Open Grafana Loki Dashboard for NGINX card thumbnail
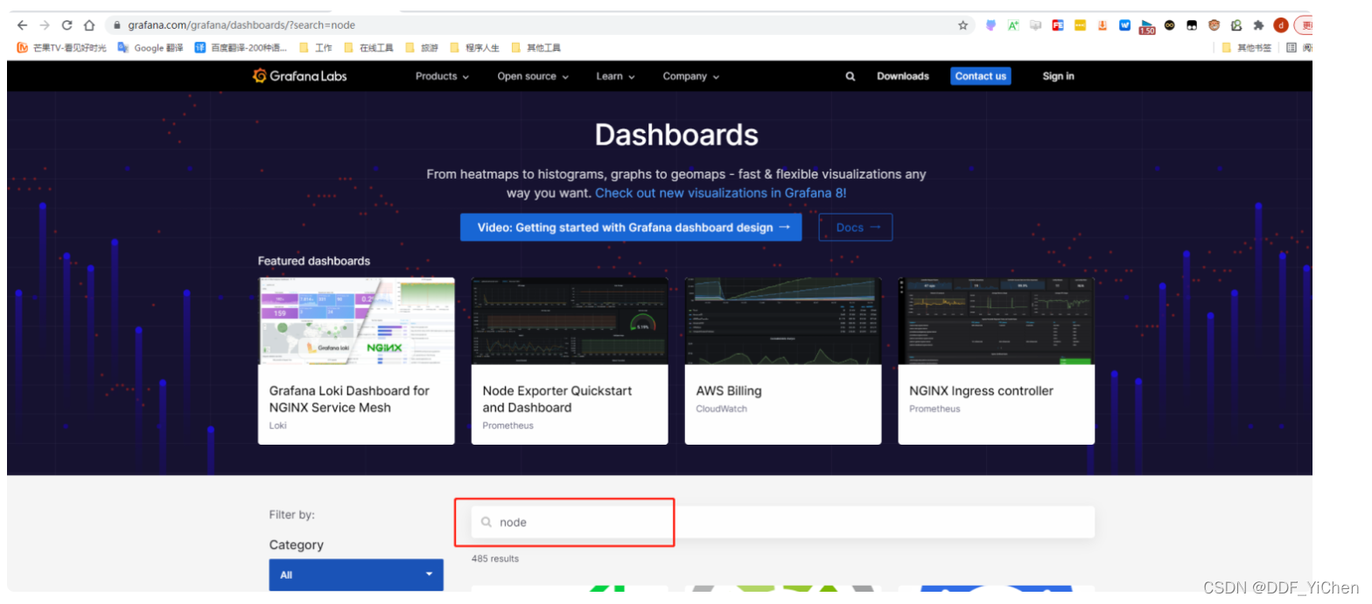 click(x=356, y=320)
